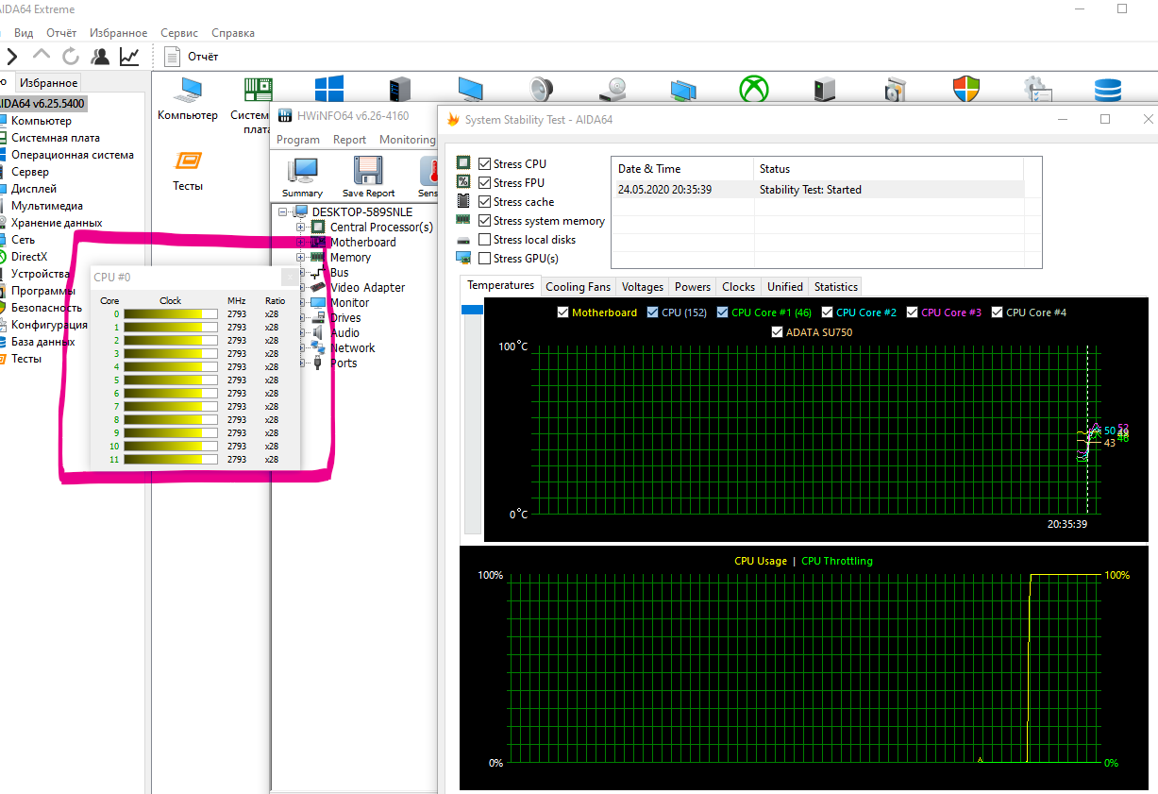Image resolution: width=1158 pixels, height=794 pixels.
Task: Switch to the Statistics tab
Action: (836, 287)
